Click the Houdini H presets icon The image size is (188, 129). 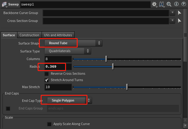point(161,4)
